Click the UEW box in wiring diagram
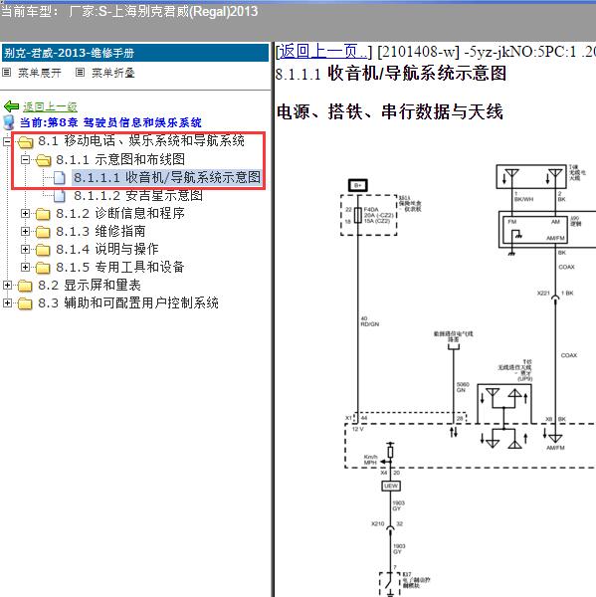Image resolution: width=596 pixels, height=597 pixels. tap(391, 486)
